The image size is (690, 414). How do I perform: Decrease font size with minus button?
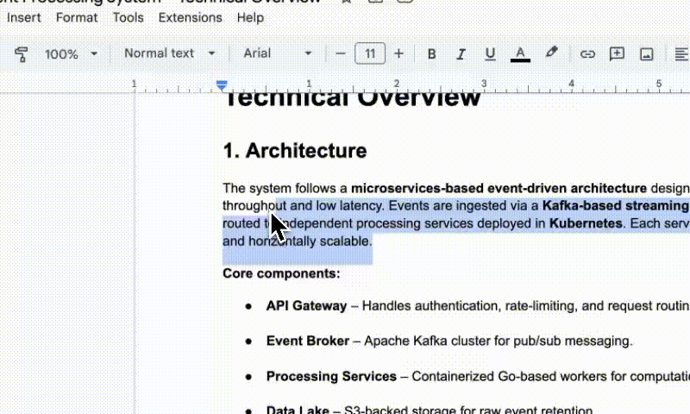[341, 53]
